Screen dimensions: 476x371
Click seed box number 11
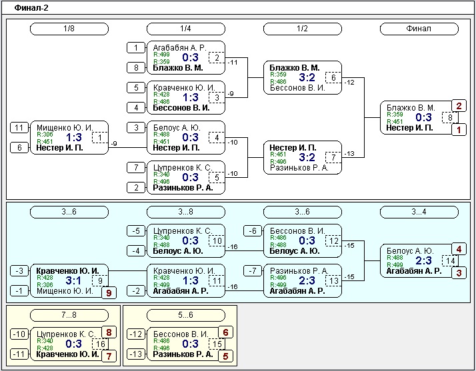pos(19,128)
